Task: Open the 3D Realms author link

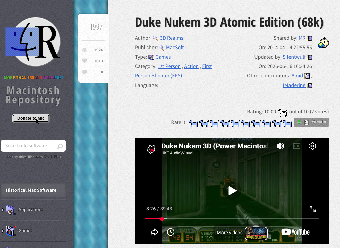Action: [172, 38]
